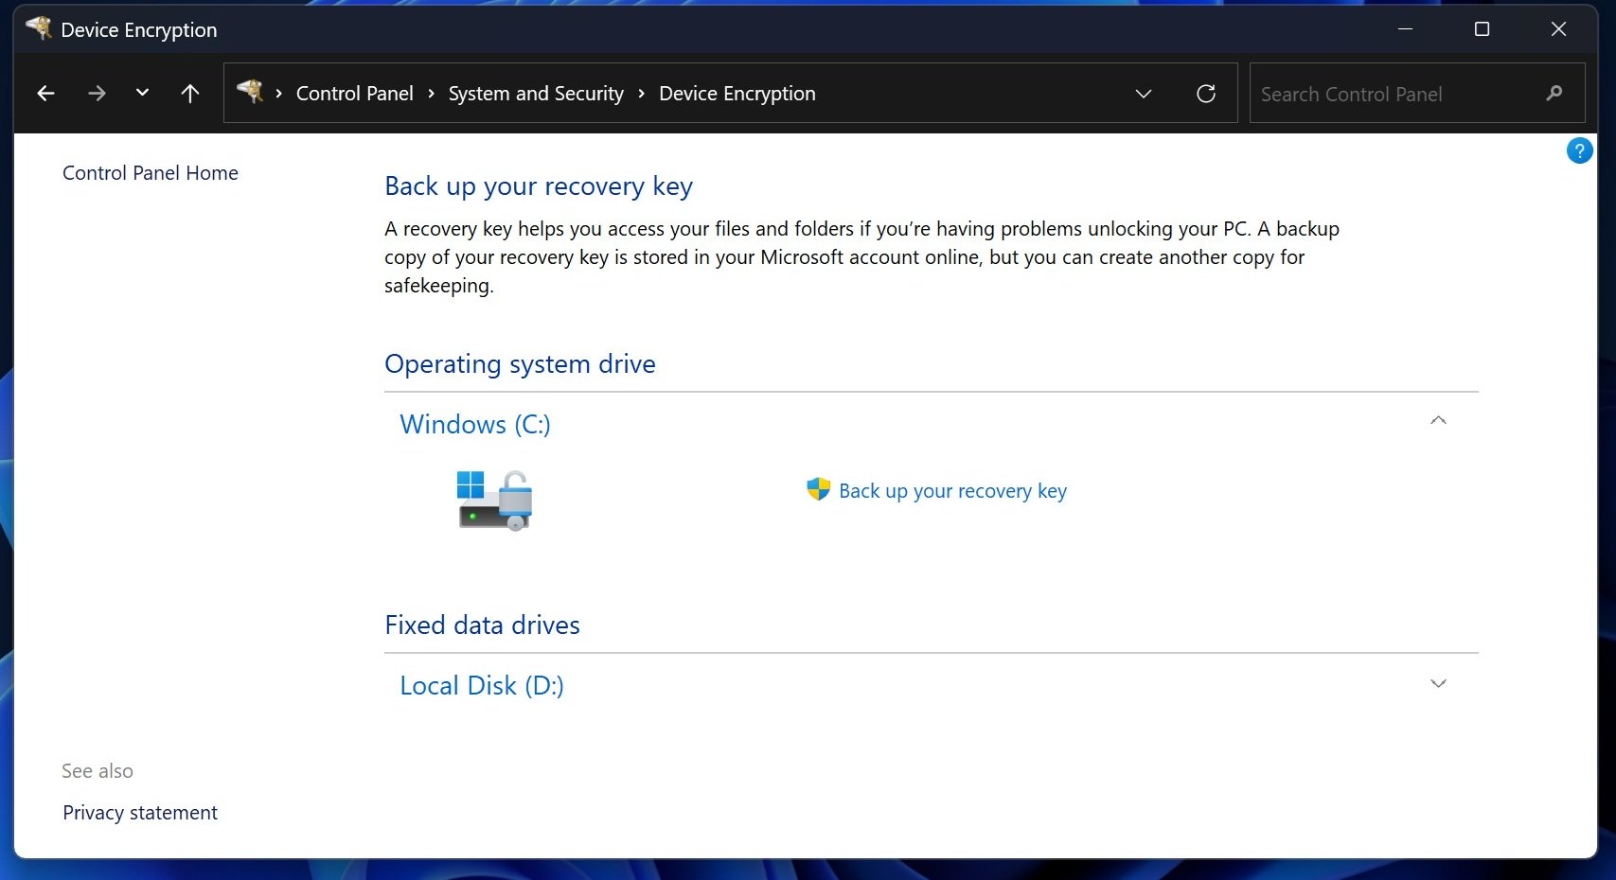This screenshot has height=880, width=1616.
Task: Click the Device Encryption key icon in breadcrumb bar
Action: click(x=250, y=93)
